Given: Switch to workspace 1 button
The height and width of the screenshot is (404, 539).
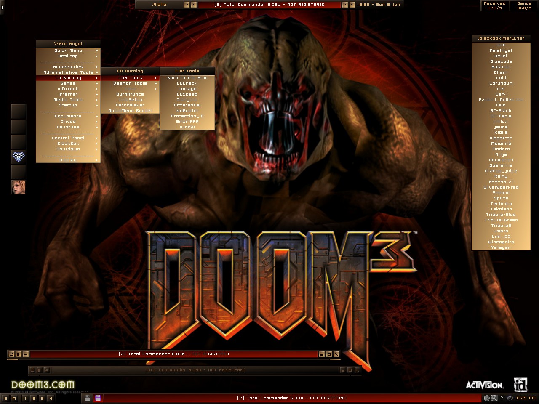Looking at the screenshot, I should tap(25, 398).
